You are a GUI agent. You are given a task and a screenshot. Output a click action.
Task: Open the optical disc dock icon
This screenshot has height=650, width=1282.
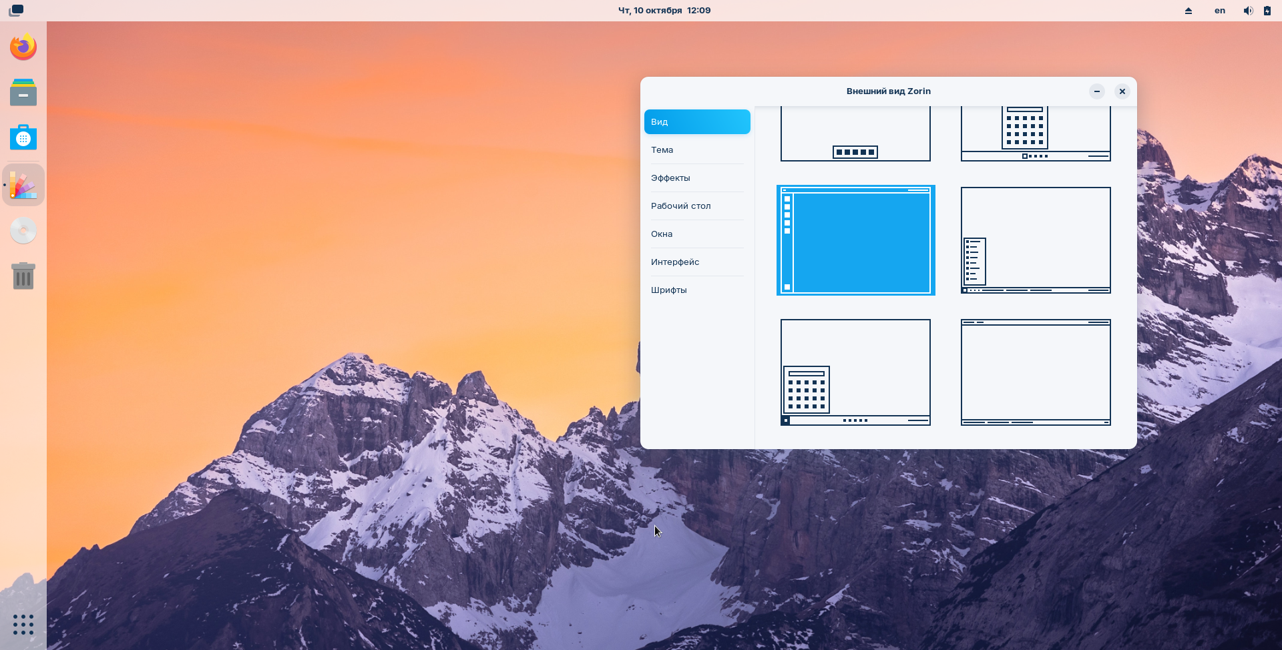coord(23,231)
